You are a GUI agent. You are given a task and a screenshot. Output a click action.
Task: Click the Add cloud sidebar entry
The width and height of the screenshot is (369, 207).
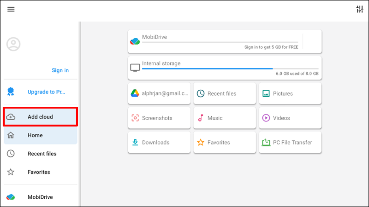(x=40, y=117)
